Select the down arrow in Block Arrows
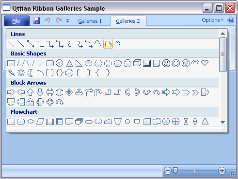The height and width of the screenshot is (179, 238). tap(40, 92)
